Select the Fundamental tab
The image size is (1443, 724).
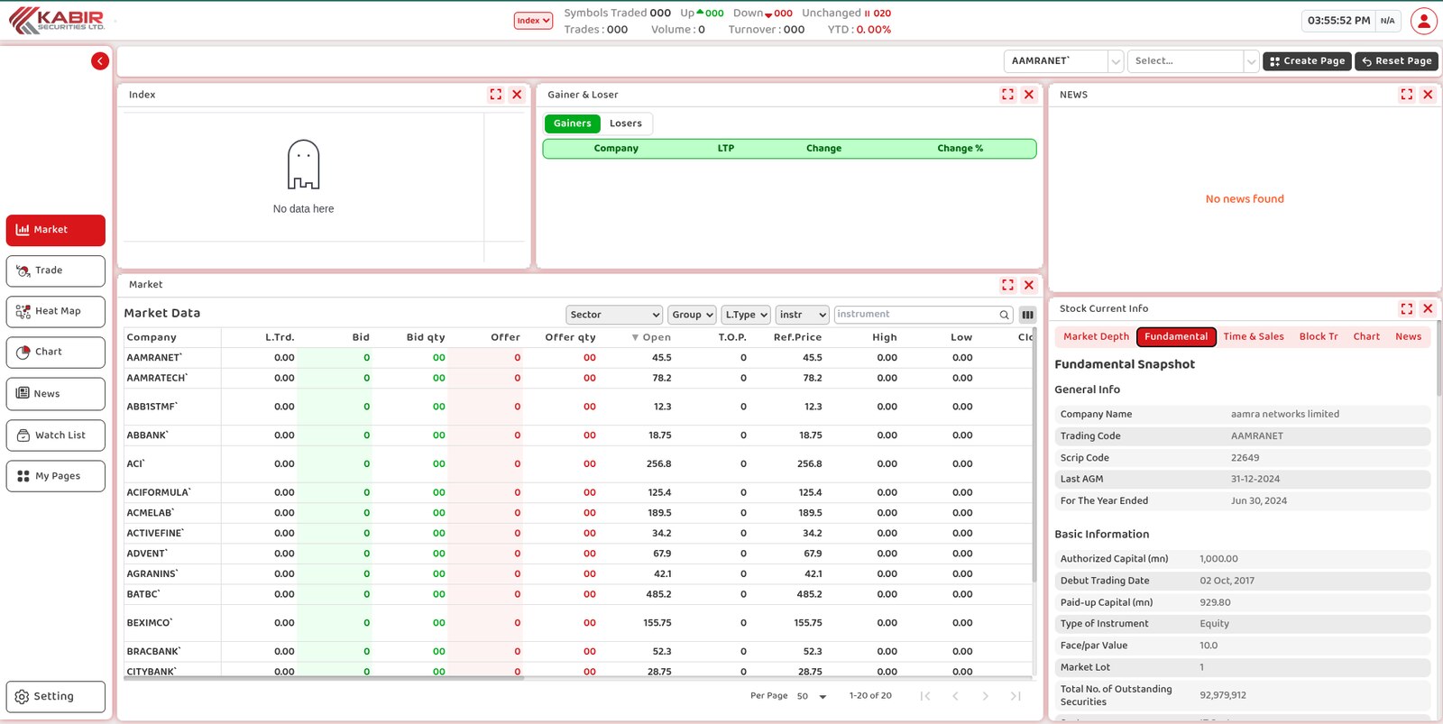click(x=1176, y=337)
